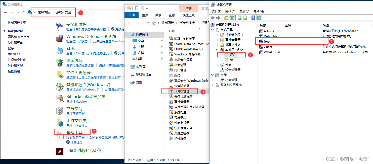
Task: Click the Flash Player (32 位) icon
Action: [x=60, y=151]
